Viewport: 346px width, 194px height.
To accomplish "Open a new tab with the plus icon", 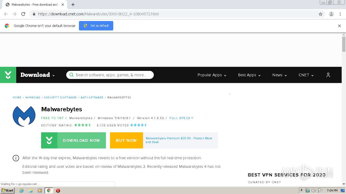I will pyautogui.click(x=73, y=5).
